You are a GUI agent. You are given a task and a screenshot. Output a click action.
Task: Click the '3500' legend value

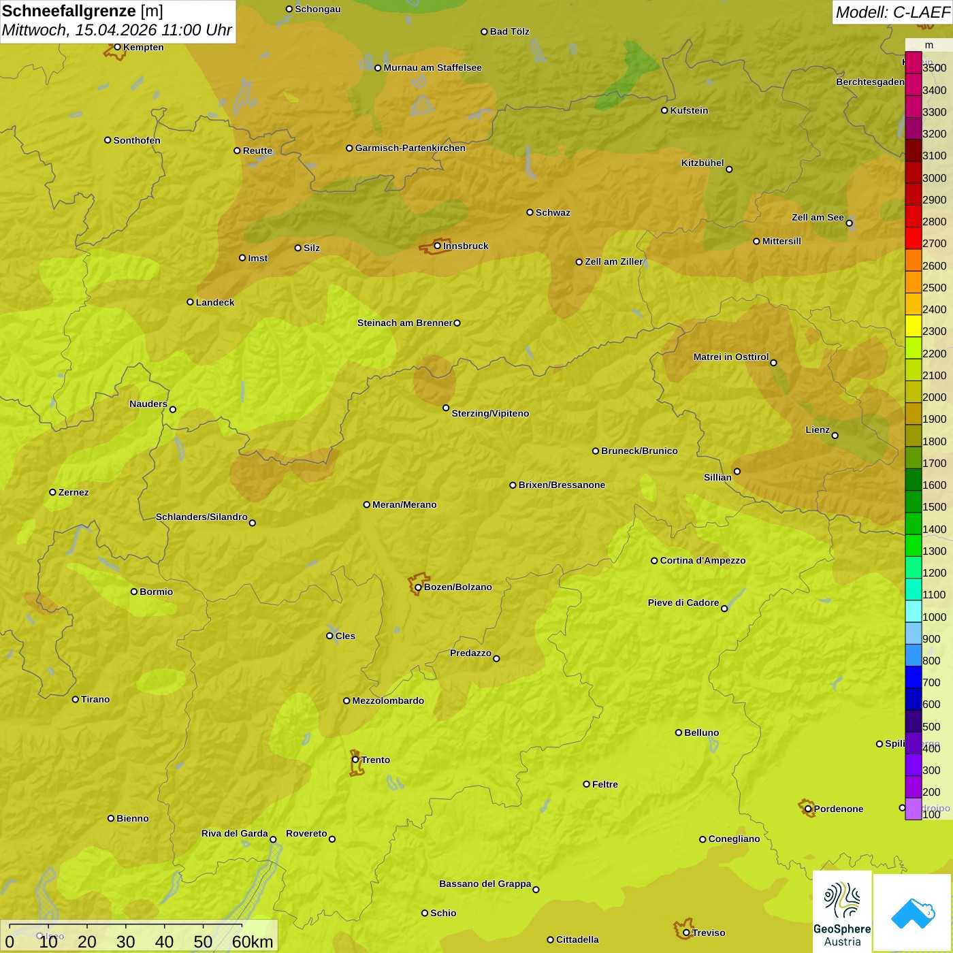tap(935, 68)
